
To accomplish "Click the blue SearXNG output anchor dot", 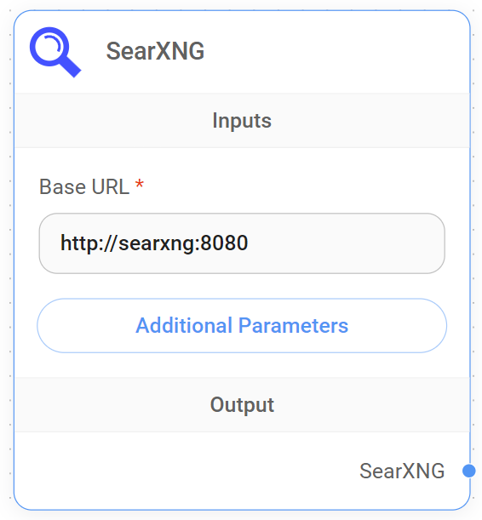I will point(468,471).
